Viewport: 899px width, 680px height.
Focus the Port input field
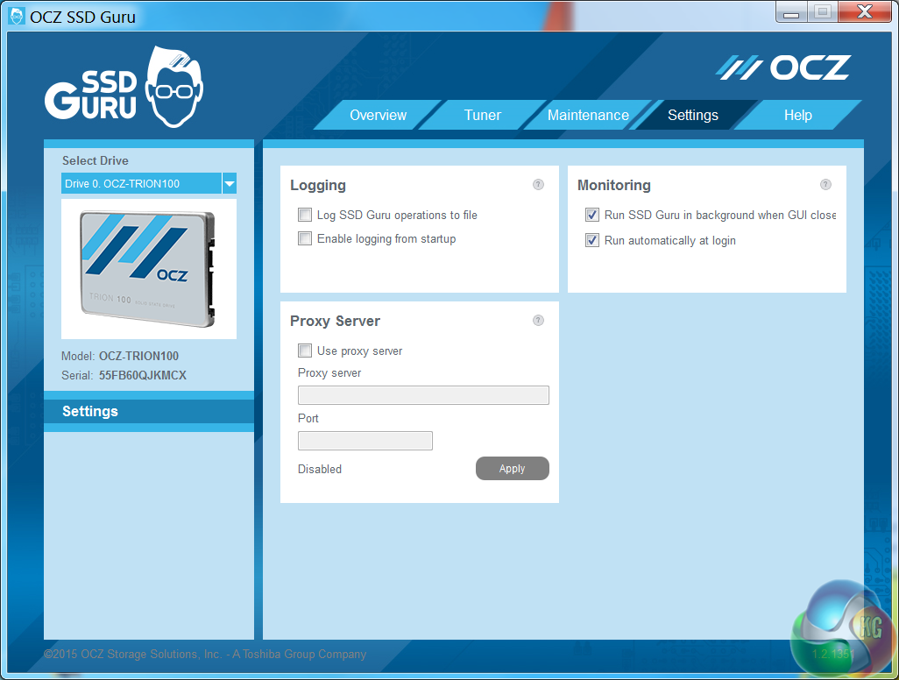[365, 441]
